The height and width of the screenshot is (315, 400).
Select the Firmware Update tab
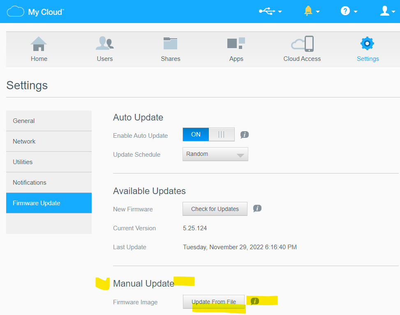[x=49, y=203]
